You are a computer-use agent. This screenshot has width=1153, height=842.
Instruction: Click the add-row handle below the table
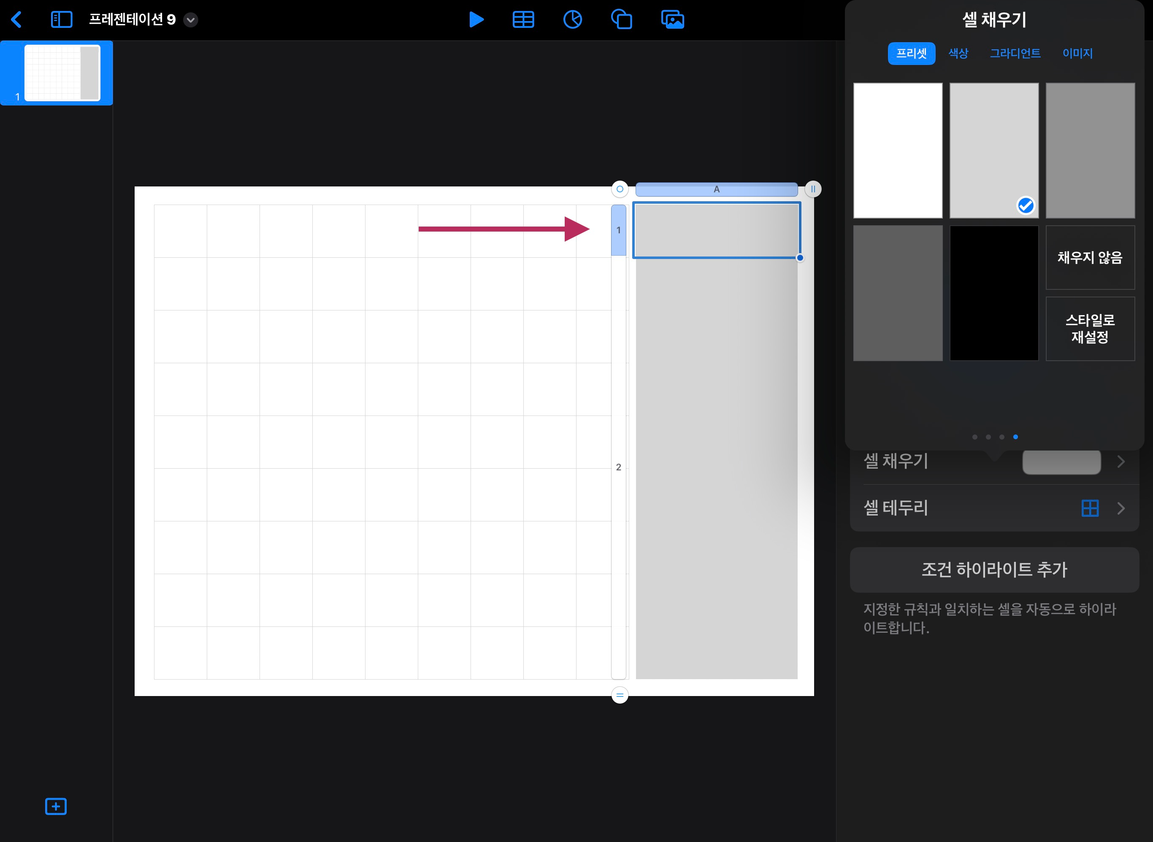click(x=620, y=695)
